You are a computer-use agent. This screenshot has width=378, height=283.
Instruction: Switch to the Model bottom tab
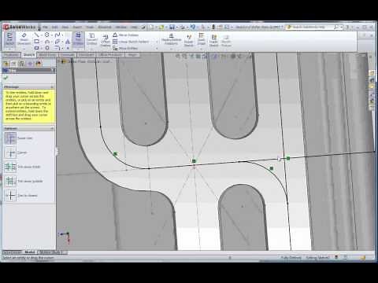click(30, 252)
